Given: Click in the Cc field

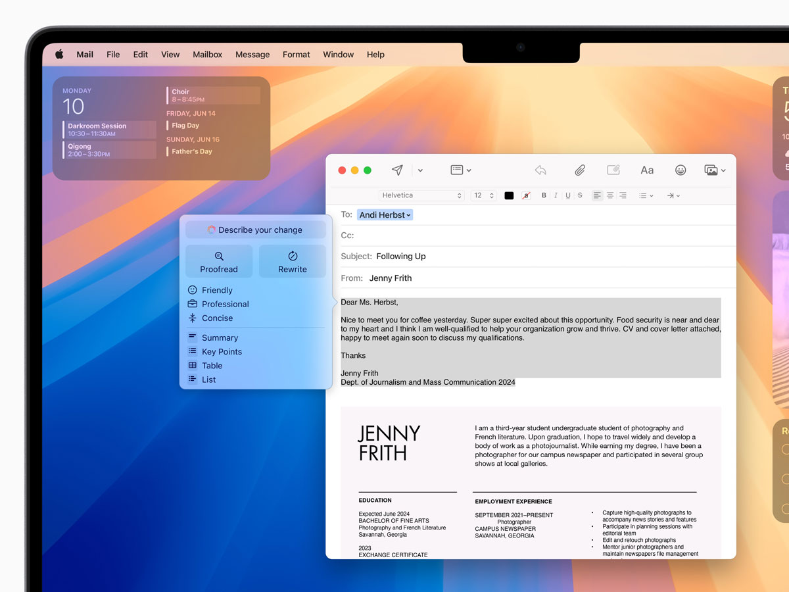Looking at the screenshot, I should (531, 235).
